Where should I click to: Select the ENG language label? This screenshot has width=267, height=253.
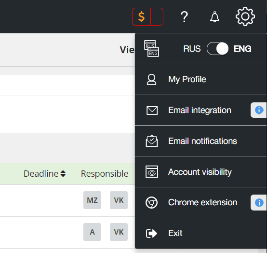click(242, 49)
